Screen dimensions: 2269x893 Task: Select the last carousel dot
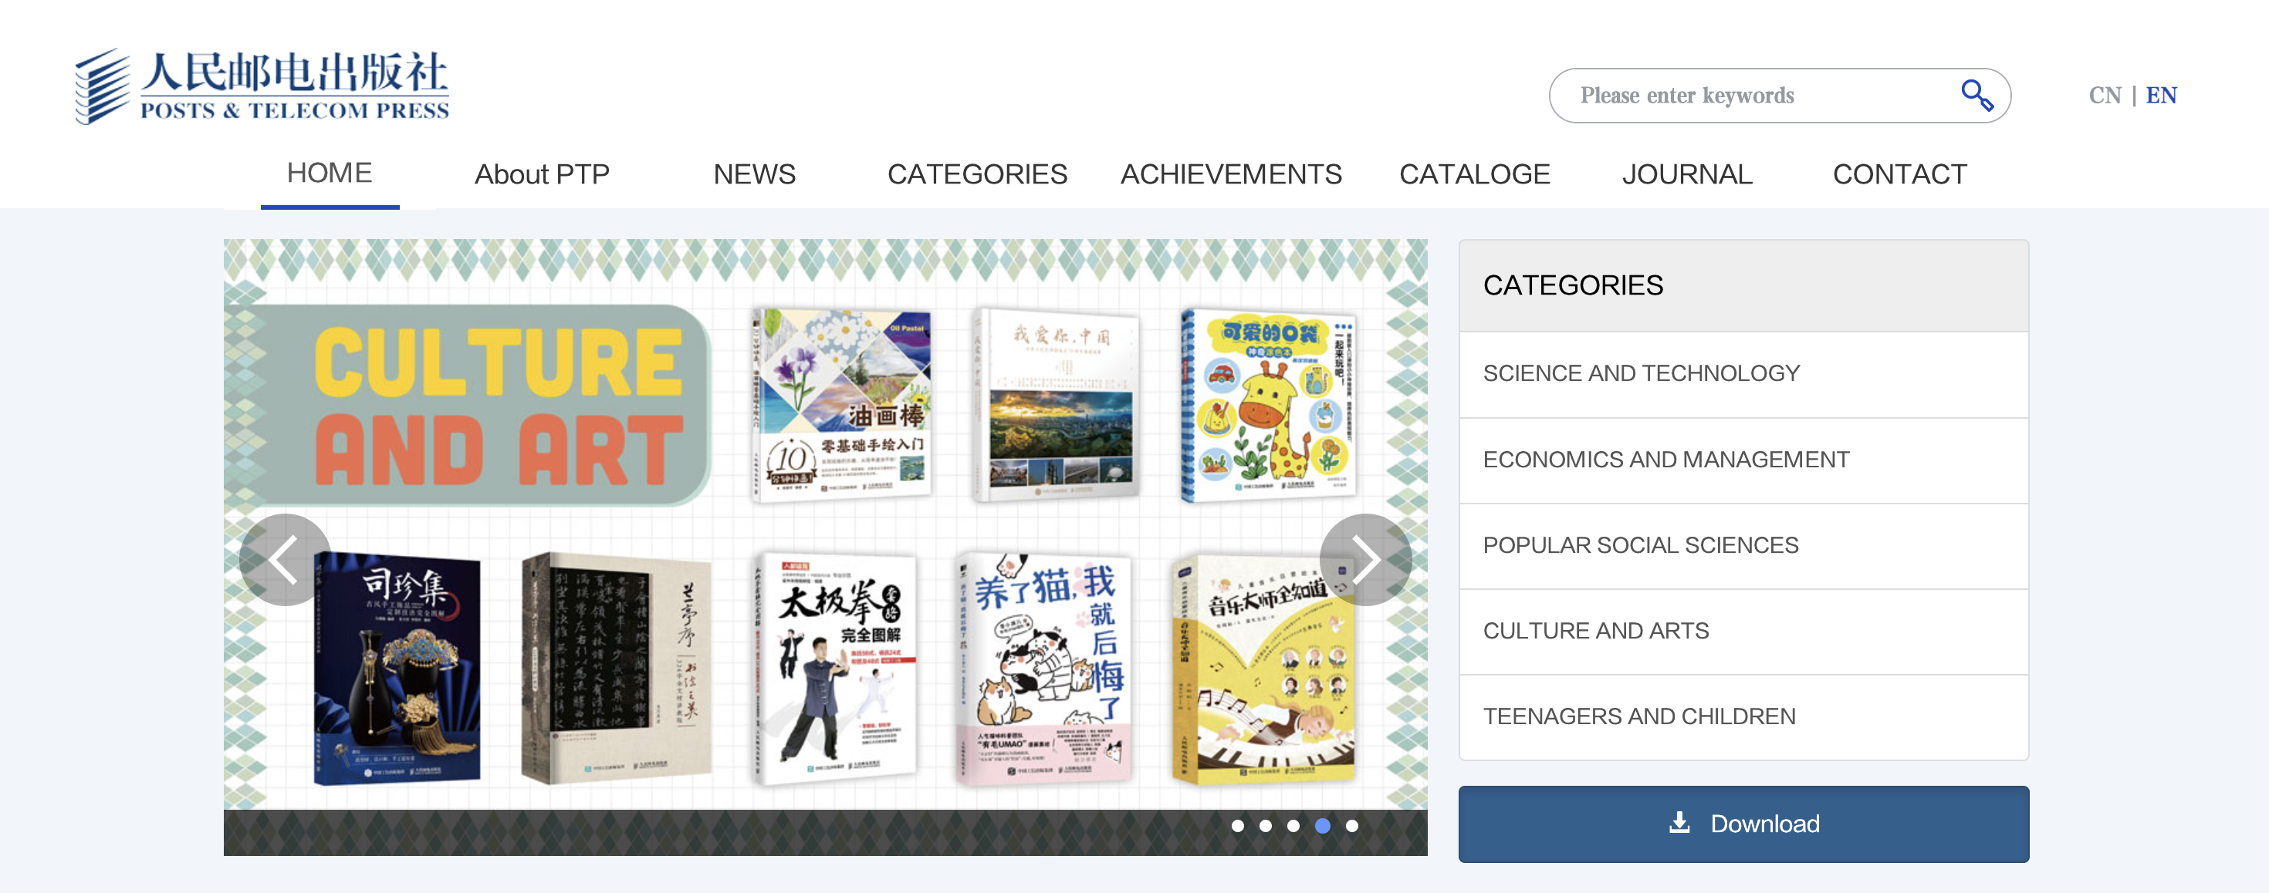pyautogui.click(x=1352, y=825)
